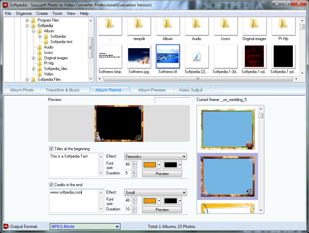Open the titles Effect dropdown showing Fireworks
This screenshot has height=233, width=309.
tap(155, 157)
